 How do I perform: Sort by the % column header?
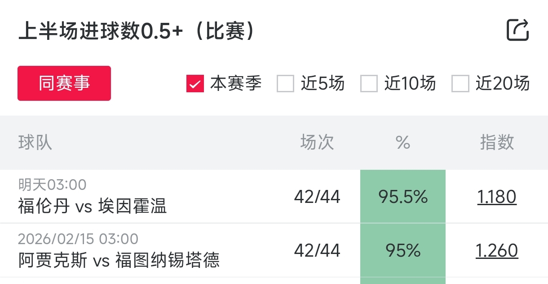403,143
